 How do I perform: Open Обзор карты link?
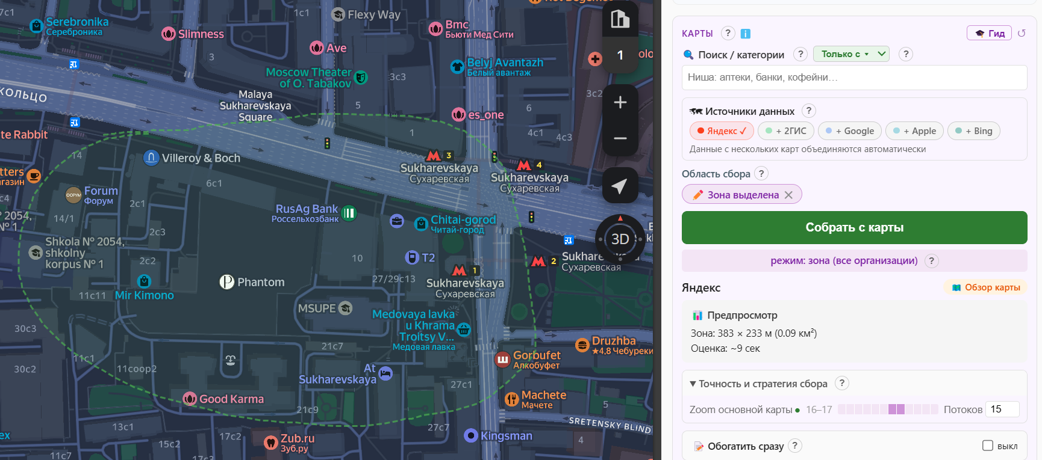coord(986,287)
